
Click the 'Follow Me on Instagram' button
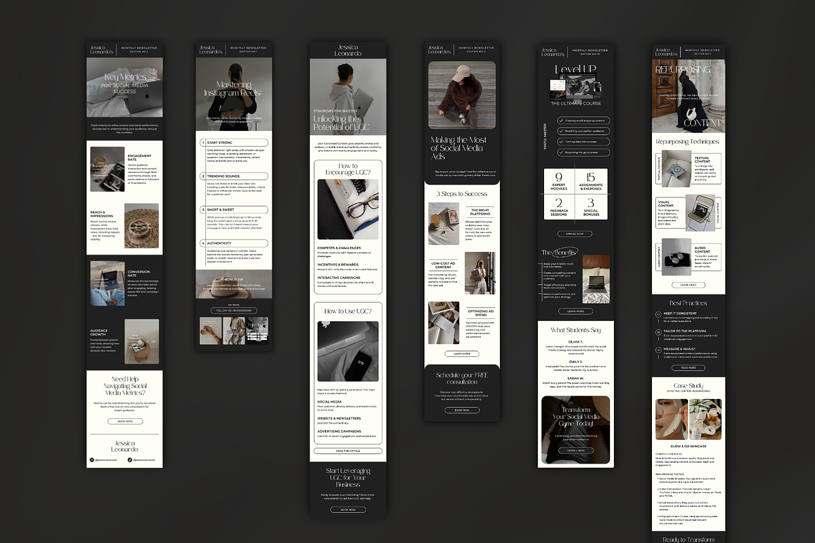[x=234, y=310]
